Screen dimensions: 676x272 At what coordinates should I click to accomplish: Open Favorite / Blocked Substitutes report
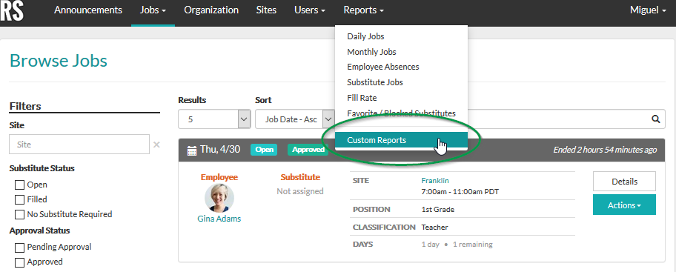click(402, 113)
